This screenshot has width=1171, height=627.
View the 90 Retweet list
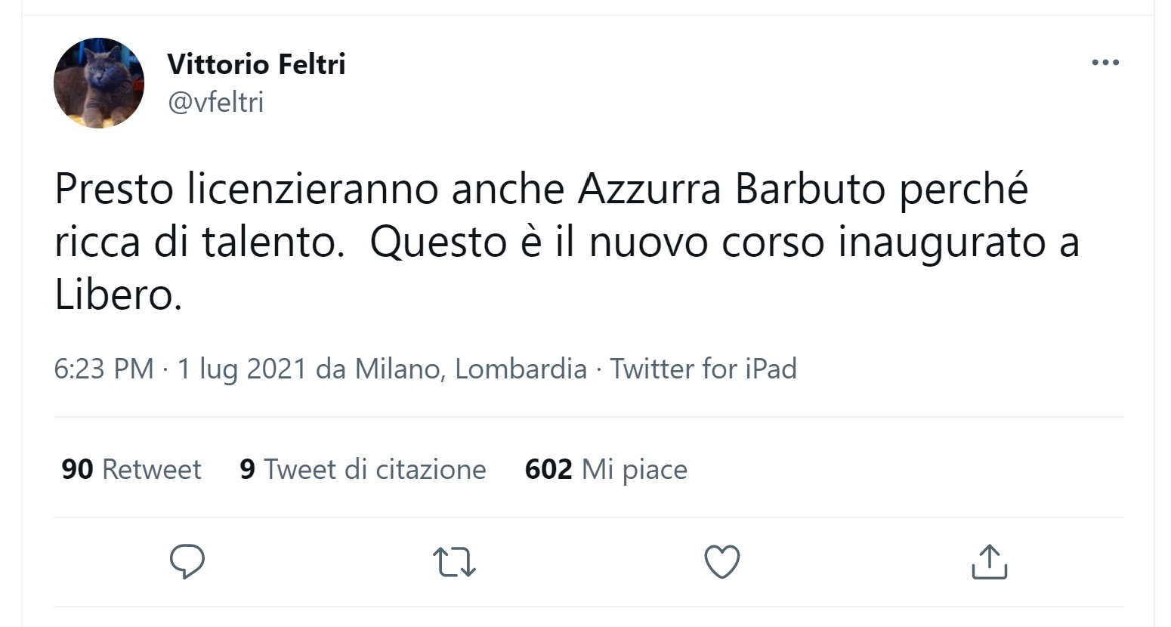[131, 469]
